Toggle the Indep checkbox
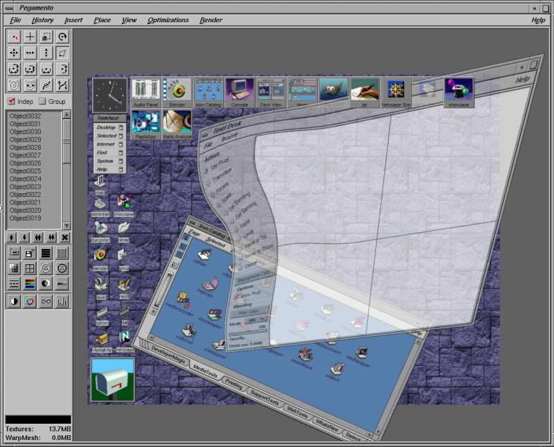Image resolution: width=554 pixels, height=447 pixels. (11, 101)
